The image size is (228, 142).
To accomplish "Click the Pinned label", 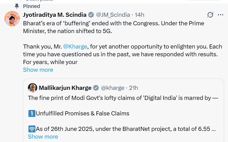I will (x=32, y=6).
